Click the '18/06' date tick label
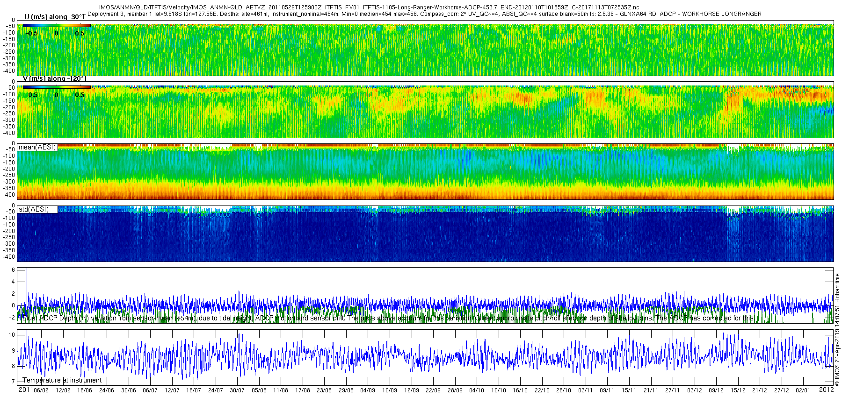This screenshot has width=842, height=397. pyautogui.click(x=85, y=390)
